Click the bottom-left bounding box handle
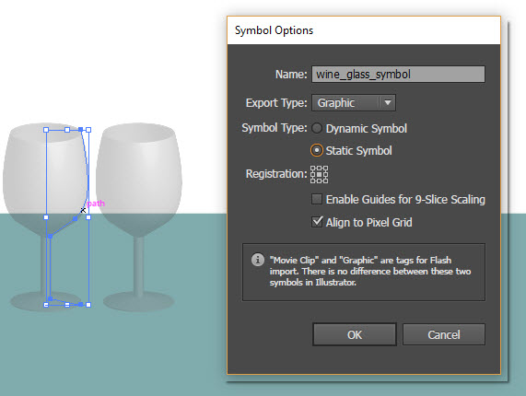526x396 pixels. (46, 305)
